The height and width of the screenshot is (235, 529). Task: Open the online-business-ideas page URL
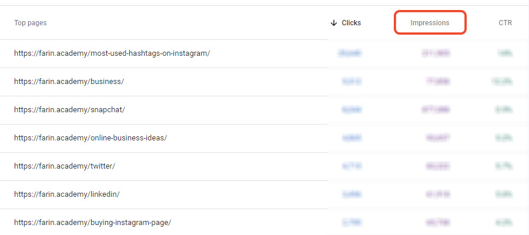tap(91, 138)
